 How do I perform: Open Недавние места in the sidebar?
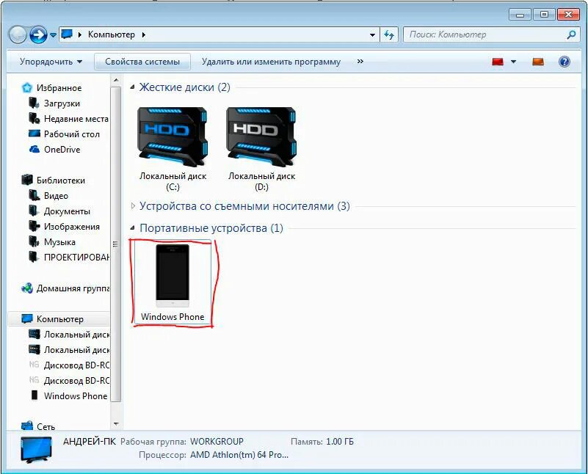point(76,118)
